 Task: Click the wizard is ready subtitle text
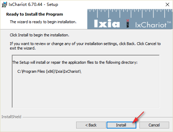[43, 22]
